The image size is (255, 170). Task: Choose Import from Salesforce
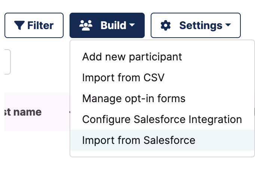pyautogui.click(x=139, y=140)
